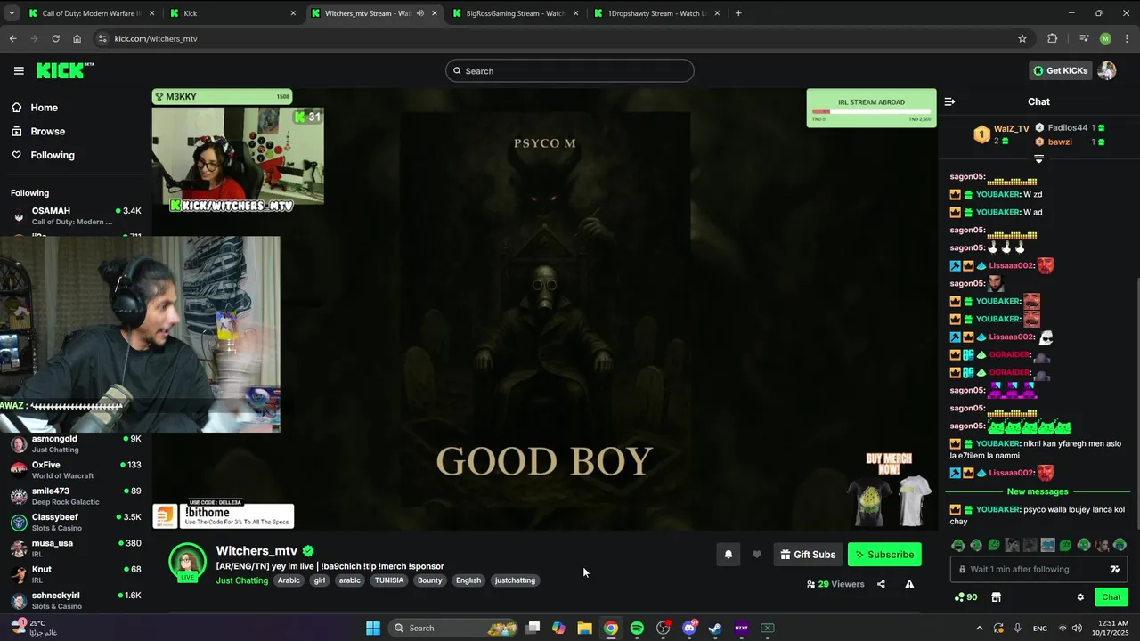Open Spotify from the taskbar
Screen dimensions: 1140x641
coord(637,628)
